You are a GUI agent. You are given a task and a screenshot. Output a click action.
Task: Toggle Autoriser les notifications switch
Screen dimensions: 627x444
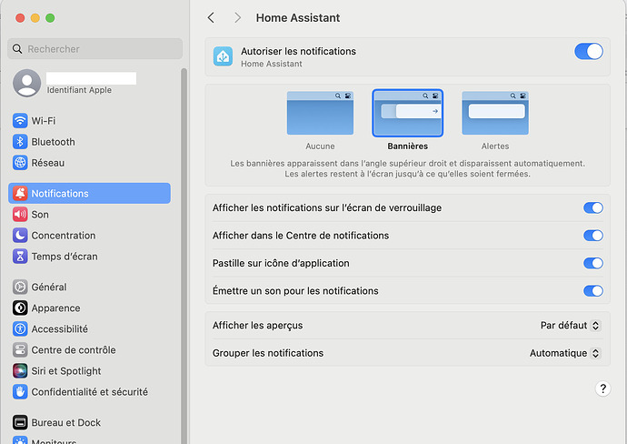tap(589, 51)
